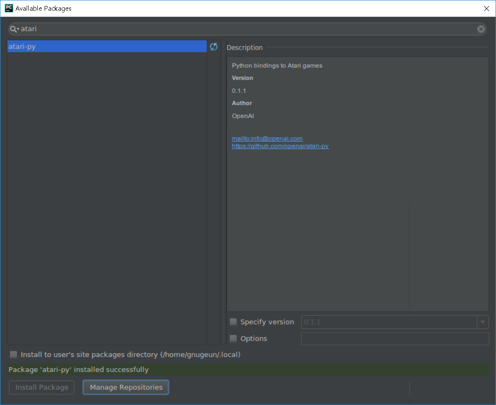Open search history via magnifier icon
This screenshot has width=496, height=405.
14,29
